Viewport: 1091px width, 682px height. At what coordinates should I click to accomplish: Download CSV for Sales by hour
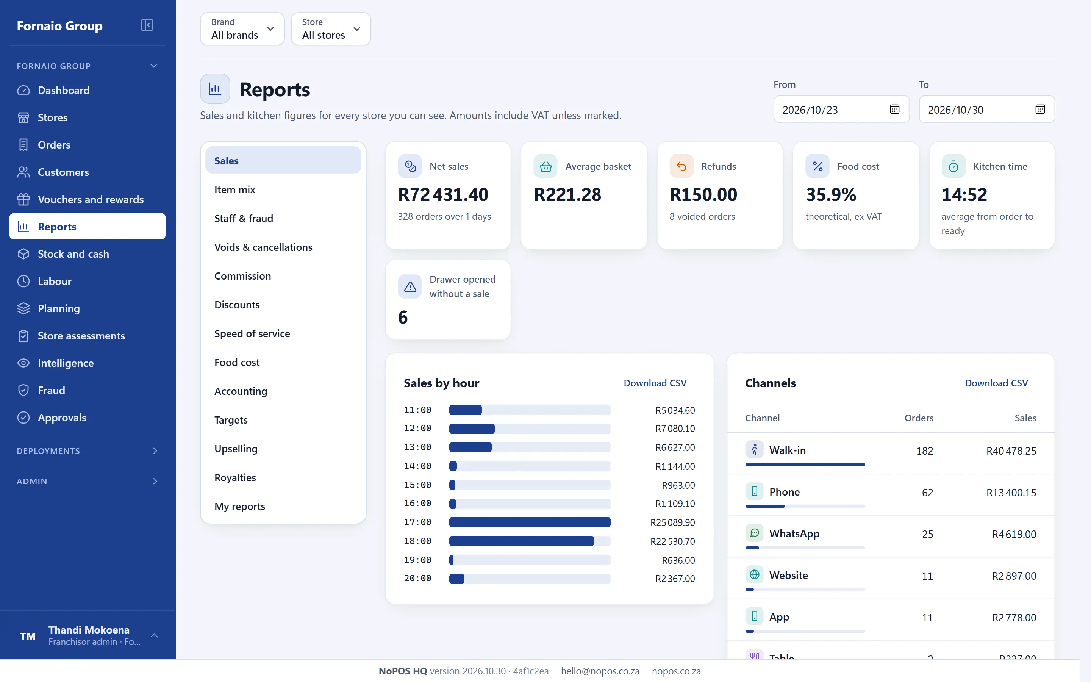(655, 383)
